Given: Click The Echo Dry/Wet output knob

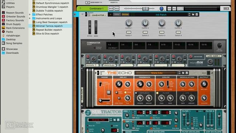Looking at the screenshot, I should [x=204, y=84].
